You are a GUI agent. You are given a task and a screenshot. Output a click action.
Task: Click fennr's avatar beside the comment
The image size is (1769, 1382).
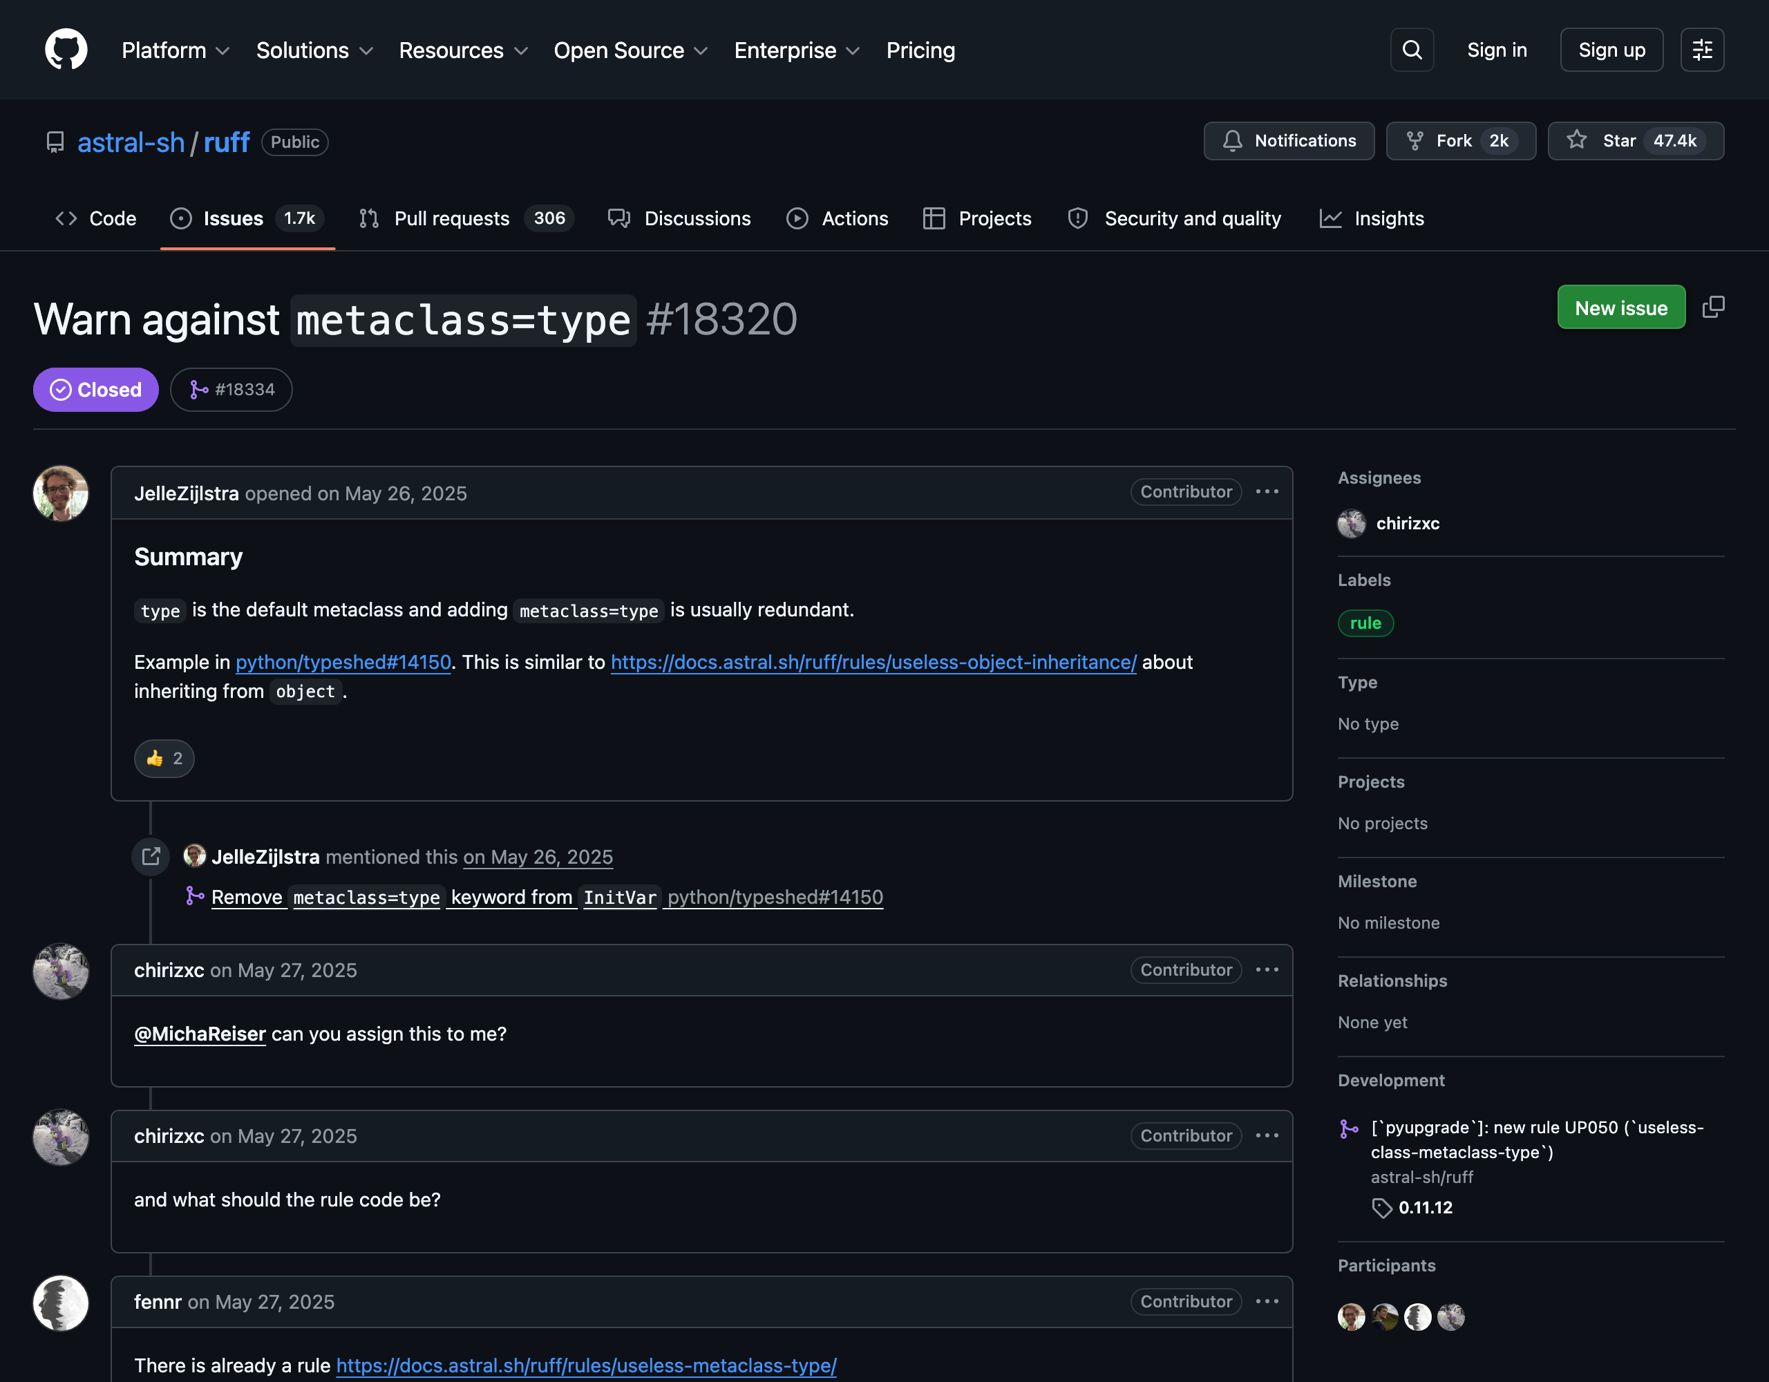pos(61,1303)
